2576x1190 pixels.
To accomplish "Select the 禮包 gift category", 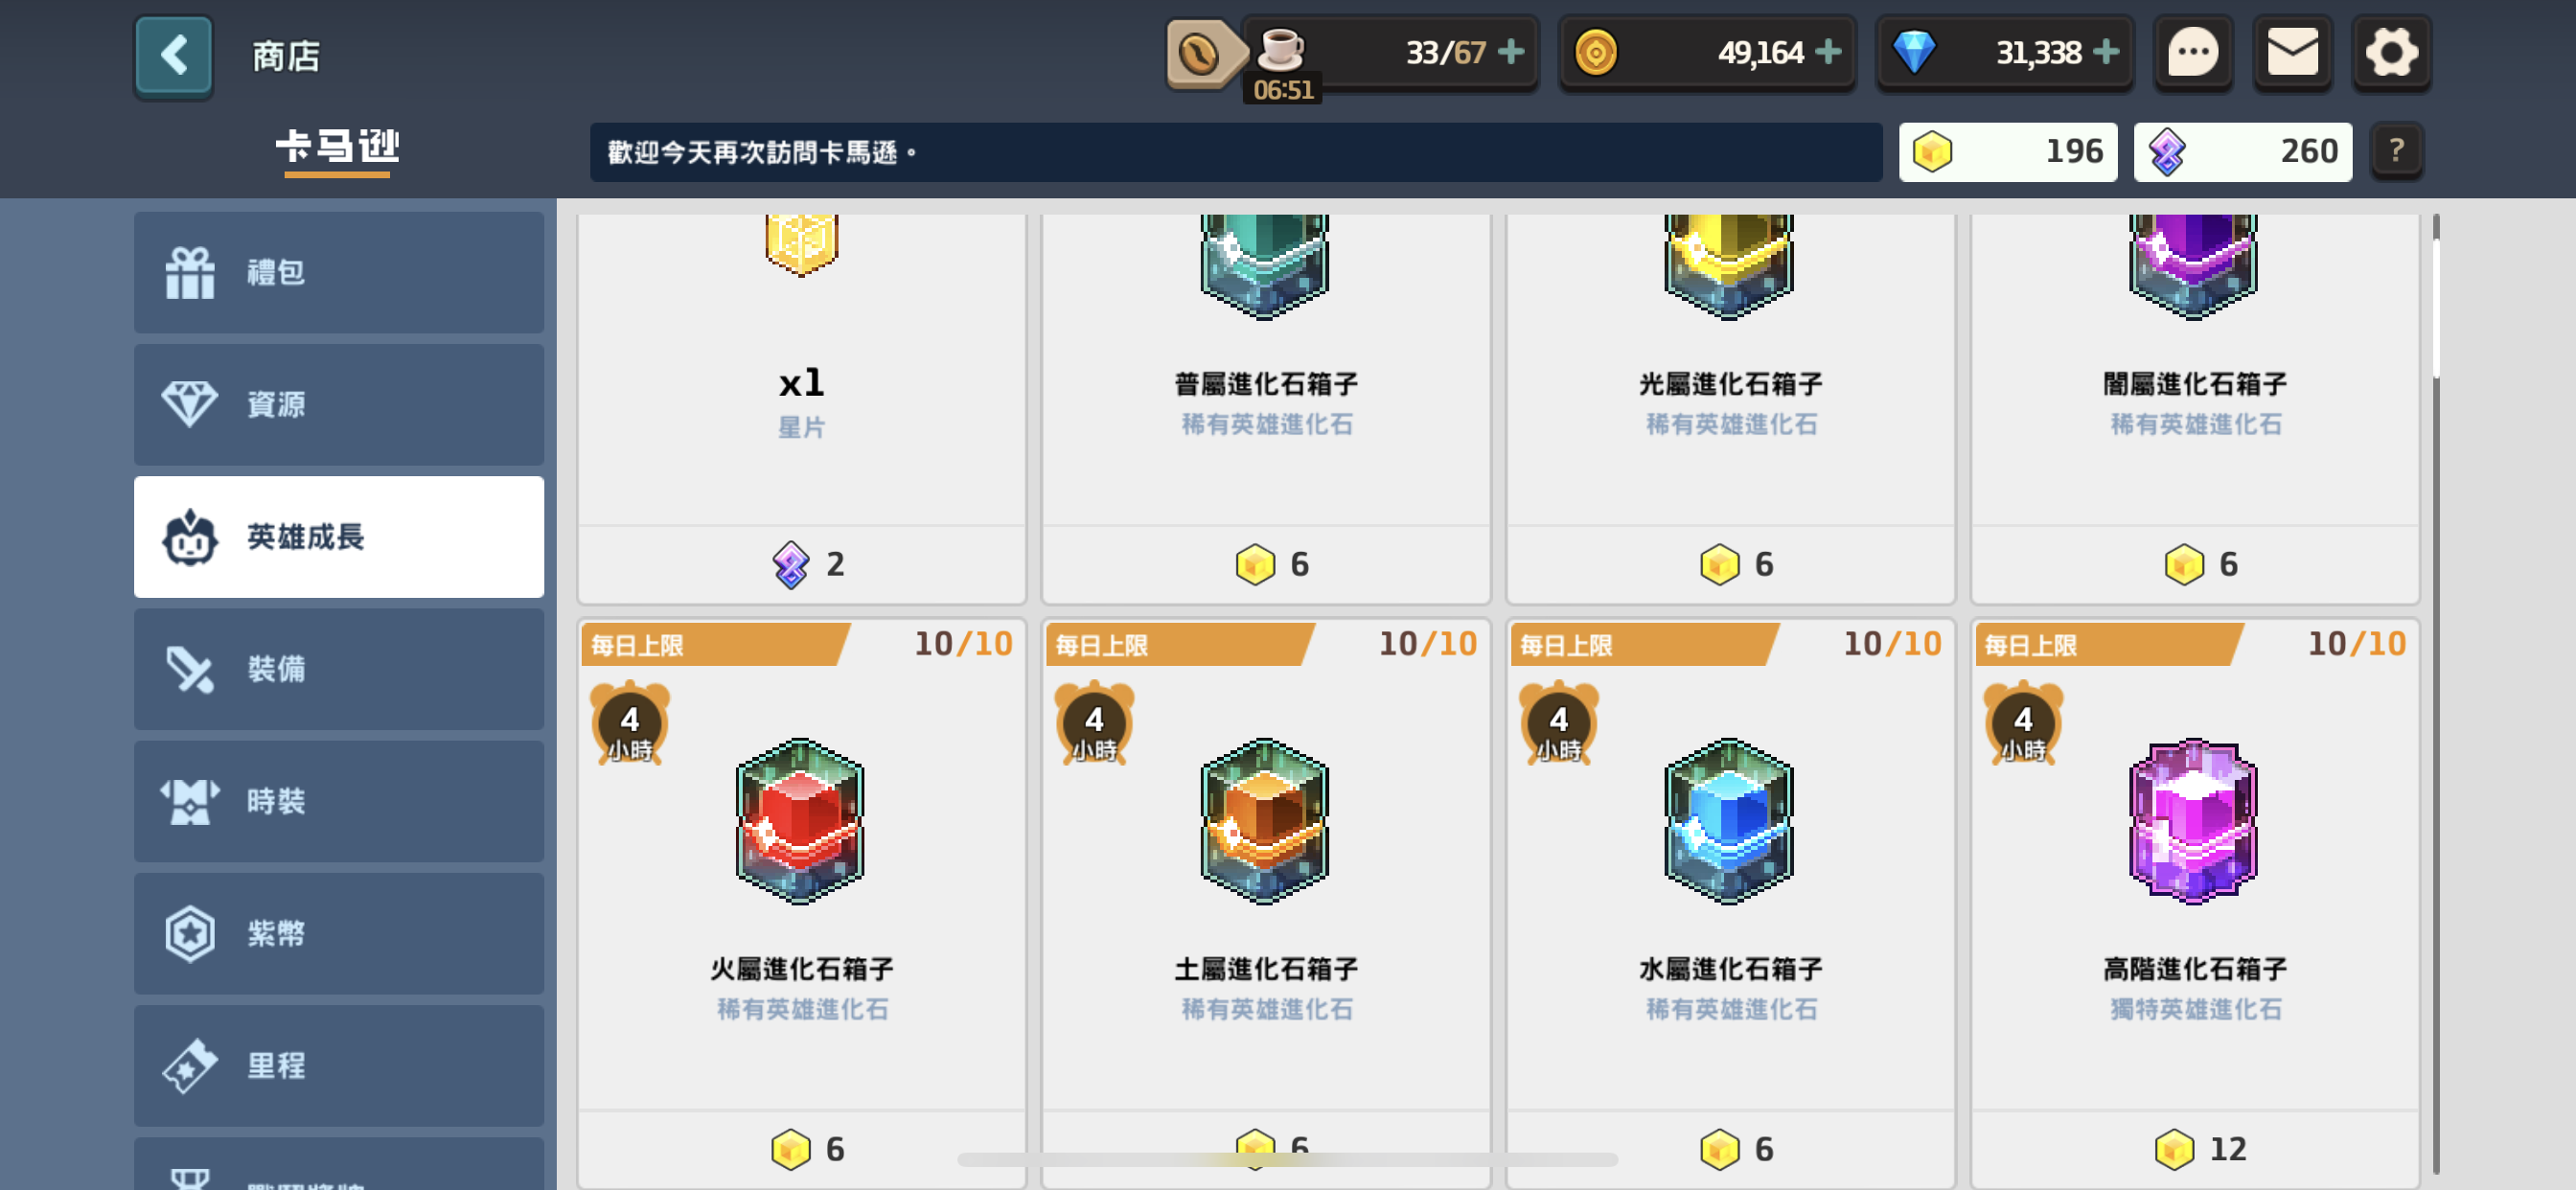I will tap(339, 272).
